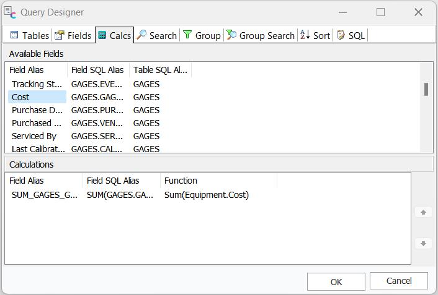Select the Tracking St... field row

[37, 84]
